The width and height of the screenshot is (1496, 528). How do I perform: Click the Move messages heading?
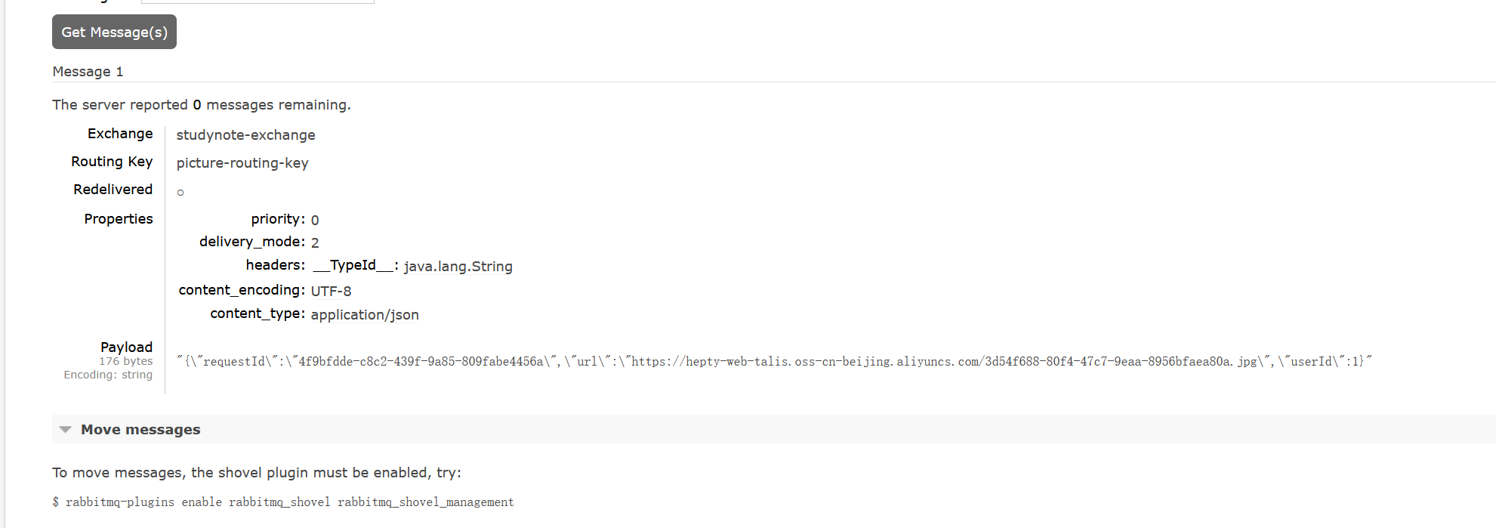tap(140, 429)
